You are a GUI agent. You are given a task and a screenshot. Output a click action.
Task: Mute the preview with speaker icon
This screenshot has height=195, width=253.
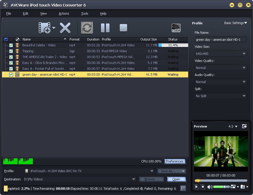click(x=210, y=187)
